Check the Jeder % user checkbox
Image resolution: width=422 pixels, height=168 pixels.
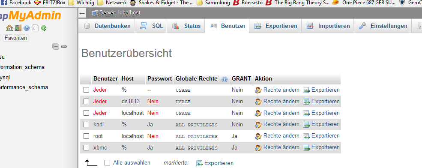tap(86, 90)
